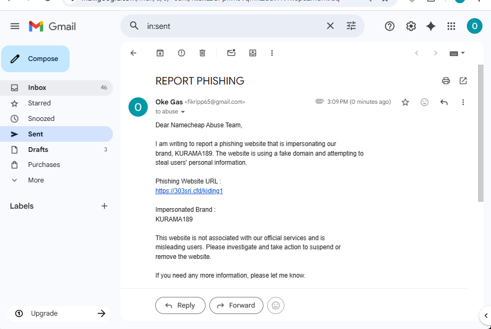The image size is (491, 329).
Task: Open the Sent folder
Action: (56, 134)
